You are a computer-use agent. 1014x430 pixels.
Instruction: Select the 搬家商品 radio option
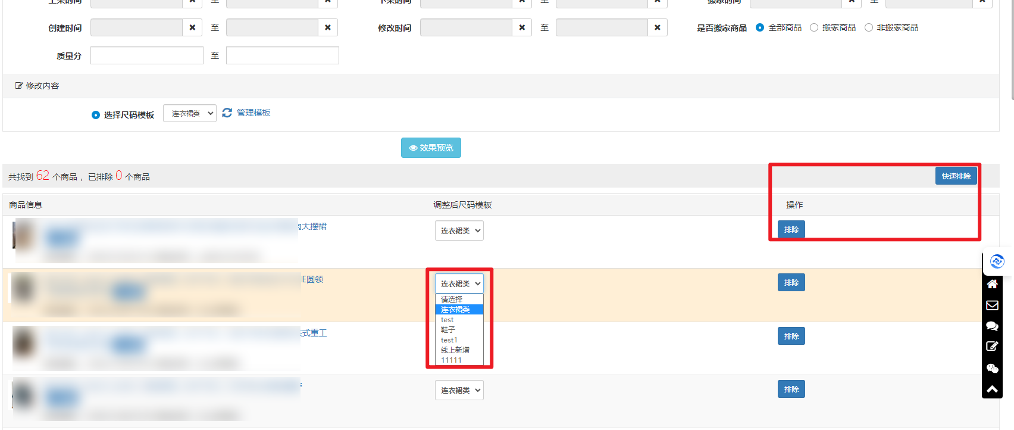[x=814, y=27]
